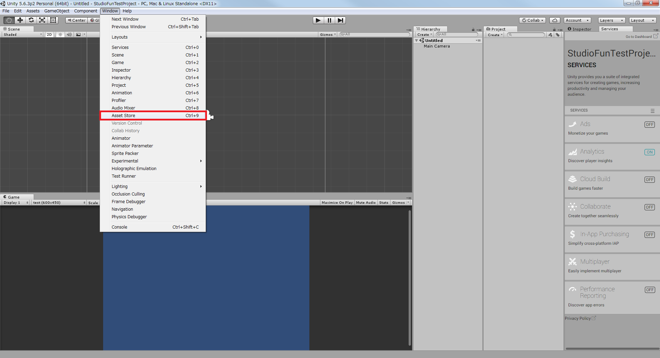This screenshot has width=660, height=358.
Task: Toggle Collaborate OFF switch
Action: 649,207
